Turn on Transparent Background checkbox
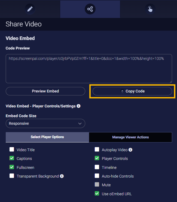177x202 pixels. pos(12,176)
